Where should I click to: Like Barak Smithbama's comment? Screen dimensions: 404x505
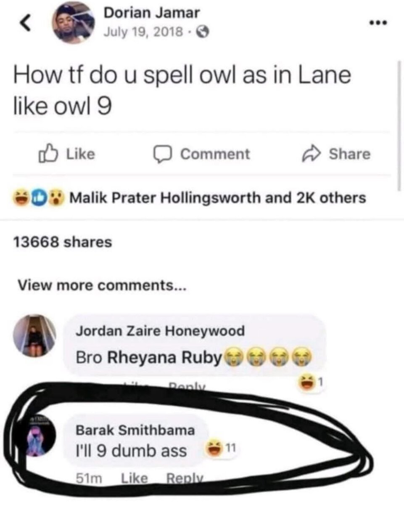[135, 478]
